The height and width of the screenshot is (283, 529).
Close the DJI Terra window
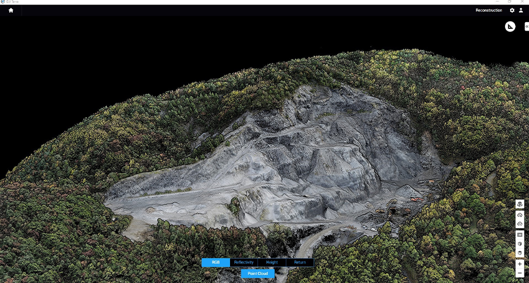click(523, 2)
